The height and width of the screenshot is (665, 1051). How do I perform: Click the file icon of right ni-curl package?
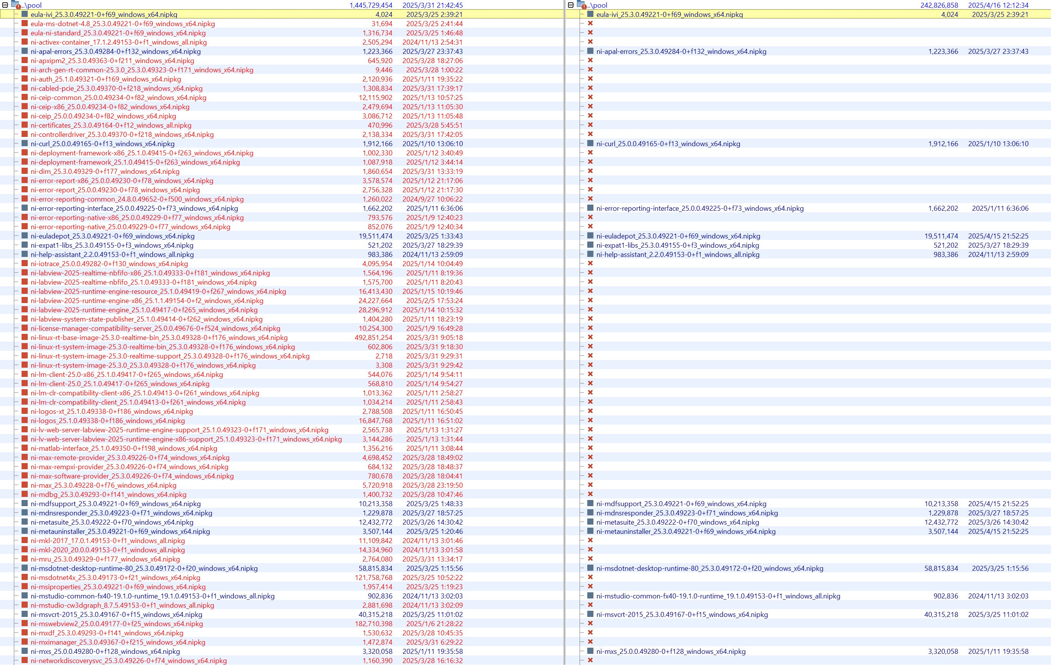[x=590, y=143]
